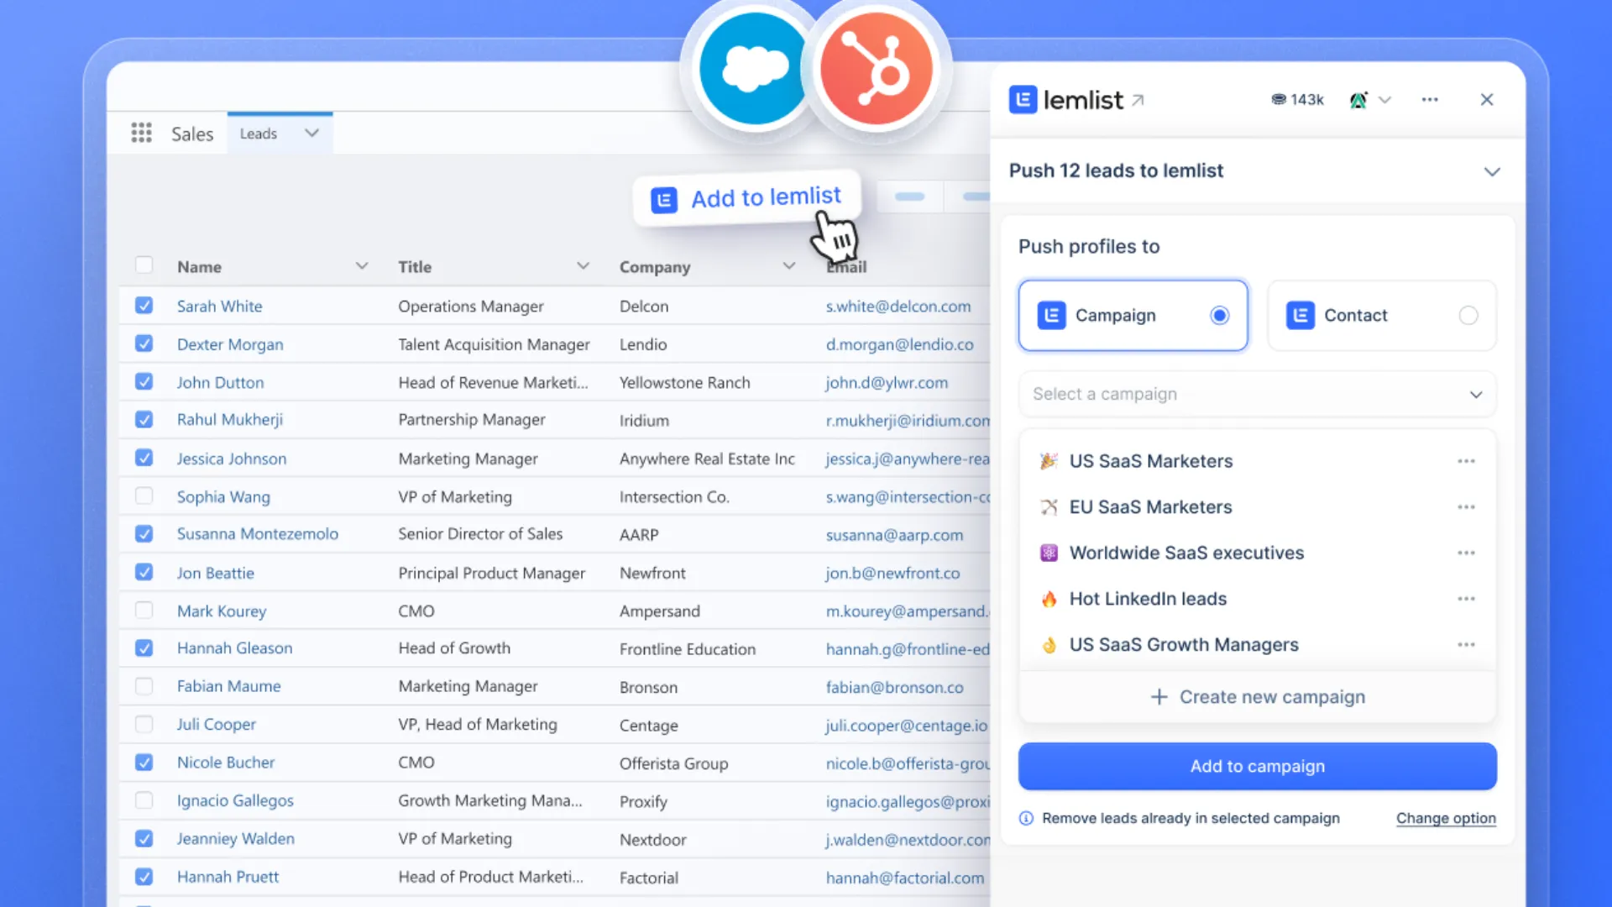The width and height of the screenshot is (1612, 907).
Task: Uncheck Nicole Bucher's row checkbox
Action: [144, 763]
